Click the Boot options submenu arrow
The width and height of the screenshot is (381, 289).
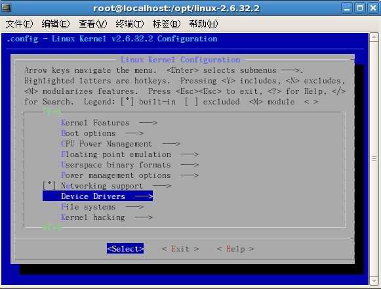coord(134,133)
